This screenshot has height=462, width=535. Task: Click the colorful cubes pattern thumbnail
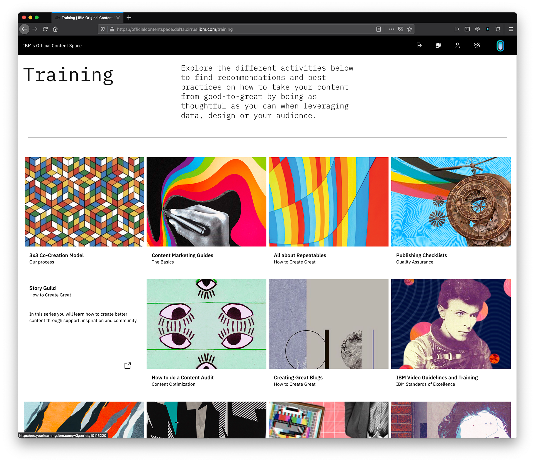coord(84,202)
